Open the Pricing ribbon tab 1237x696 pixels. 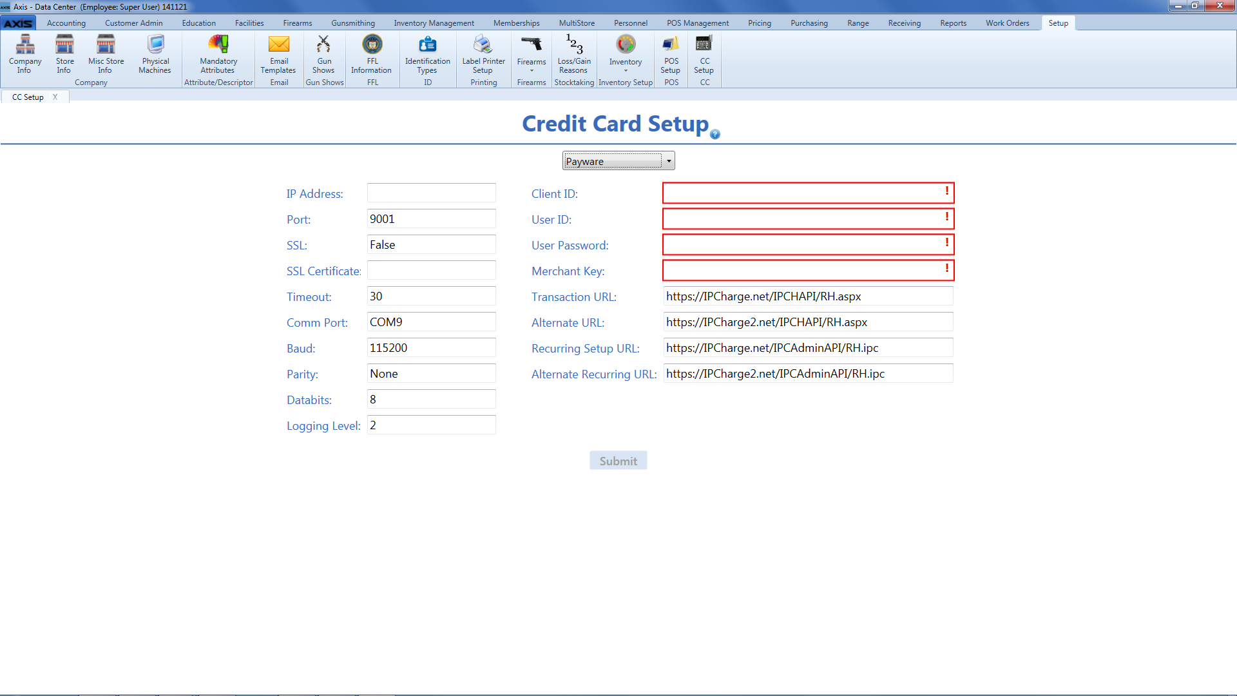[760, 23]
